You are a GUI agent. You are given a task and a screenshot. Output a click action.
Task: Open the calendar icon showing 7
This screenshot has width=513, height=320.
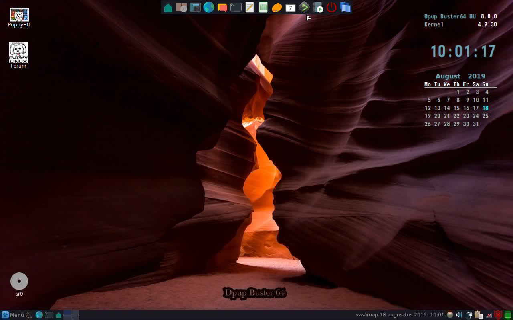pyautogui.click(x=291, y=7)
